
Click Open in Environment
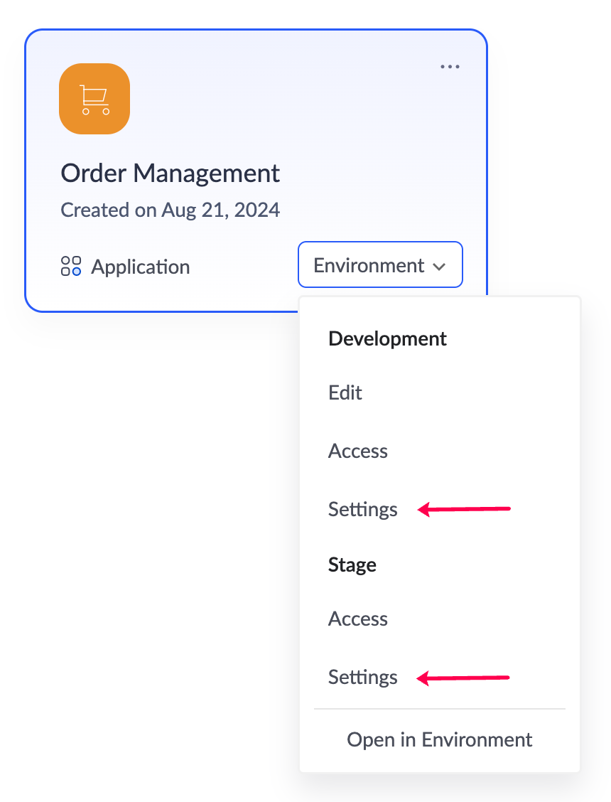click(x=439, y=739)
